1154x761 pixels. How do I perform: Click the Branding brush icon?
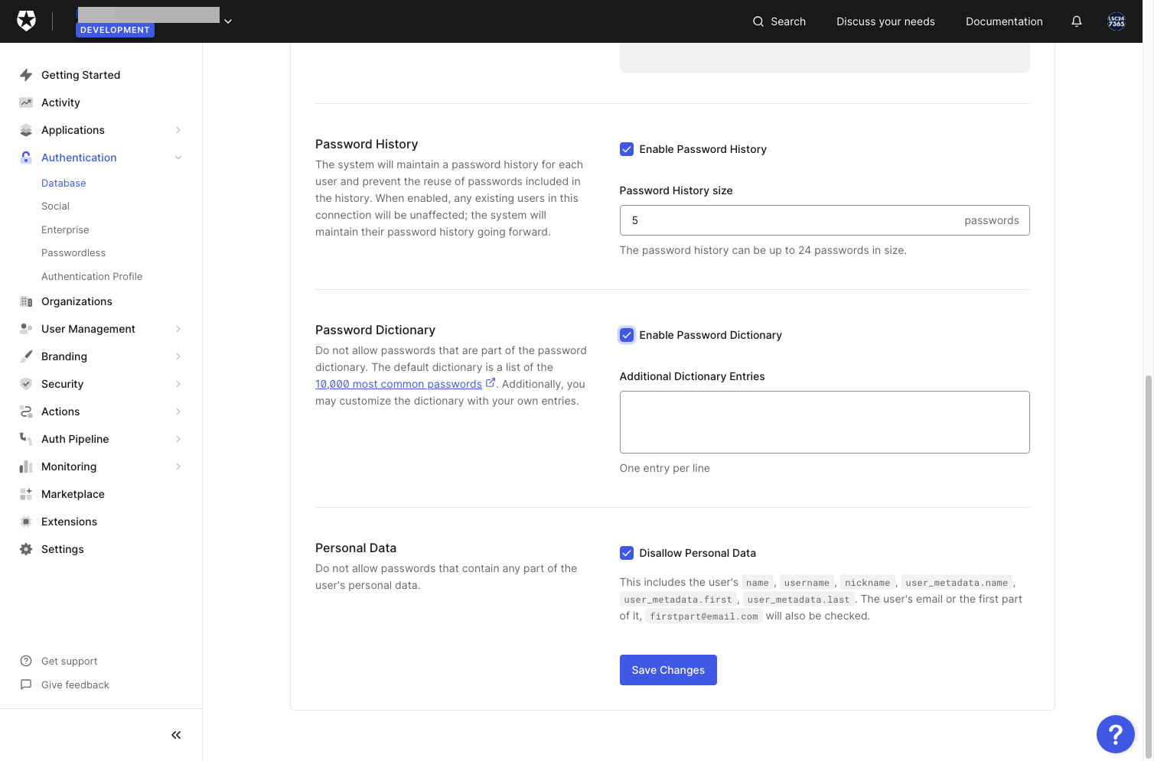click(x=26, y=356)
